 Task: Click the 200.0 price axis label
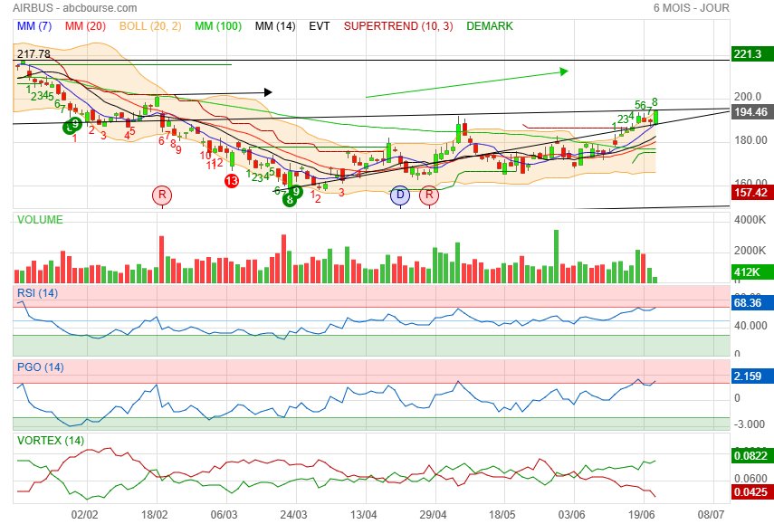click(x=748, y=97)
